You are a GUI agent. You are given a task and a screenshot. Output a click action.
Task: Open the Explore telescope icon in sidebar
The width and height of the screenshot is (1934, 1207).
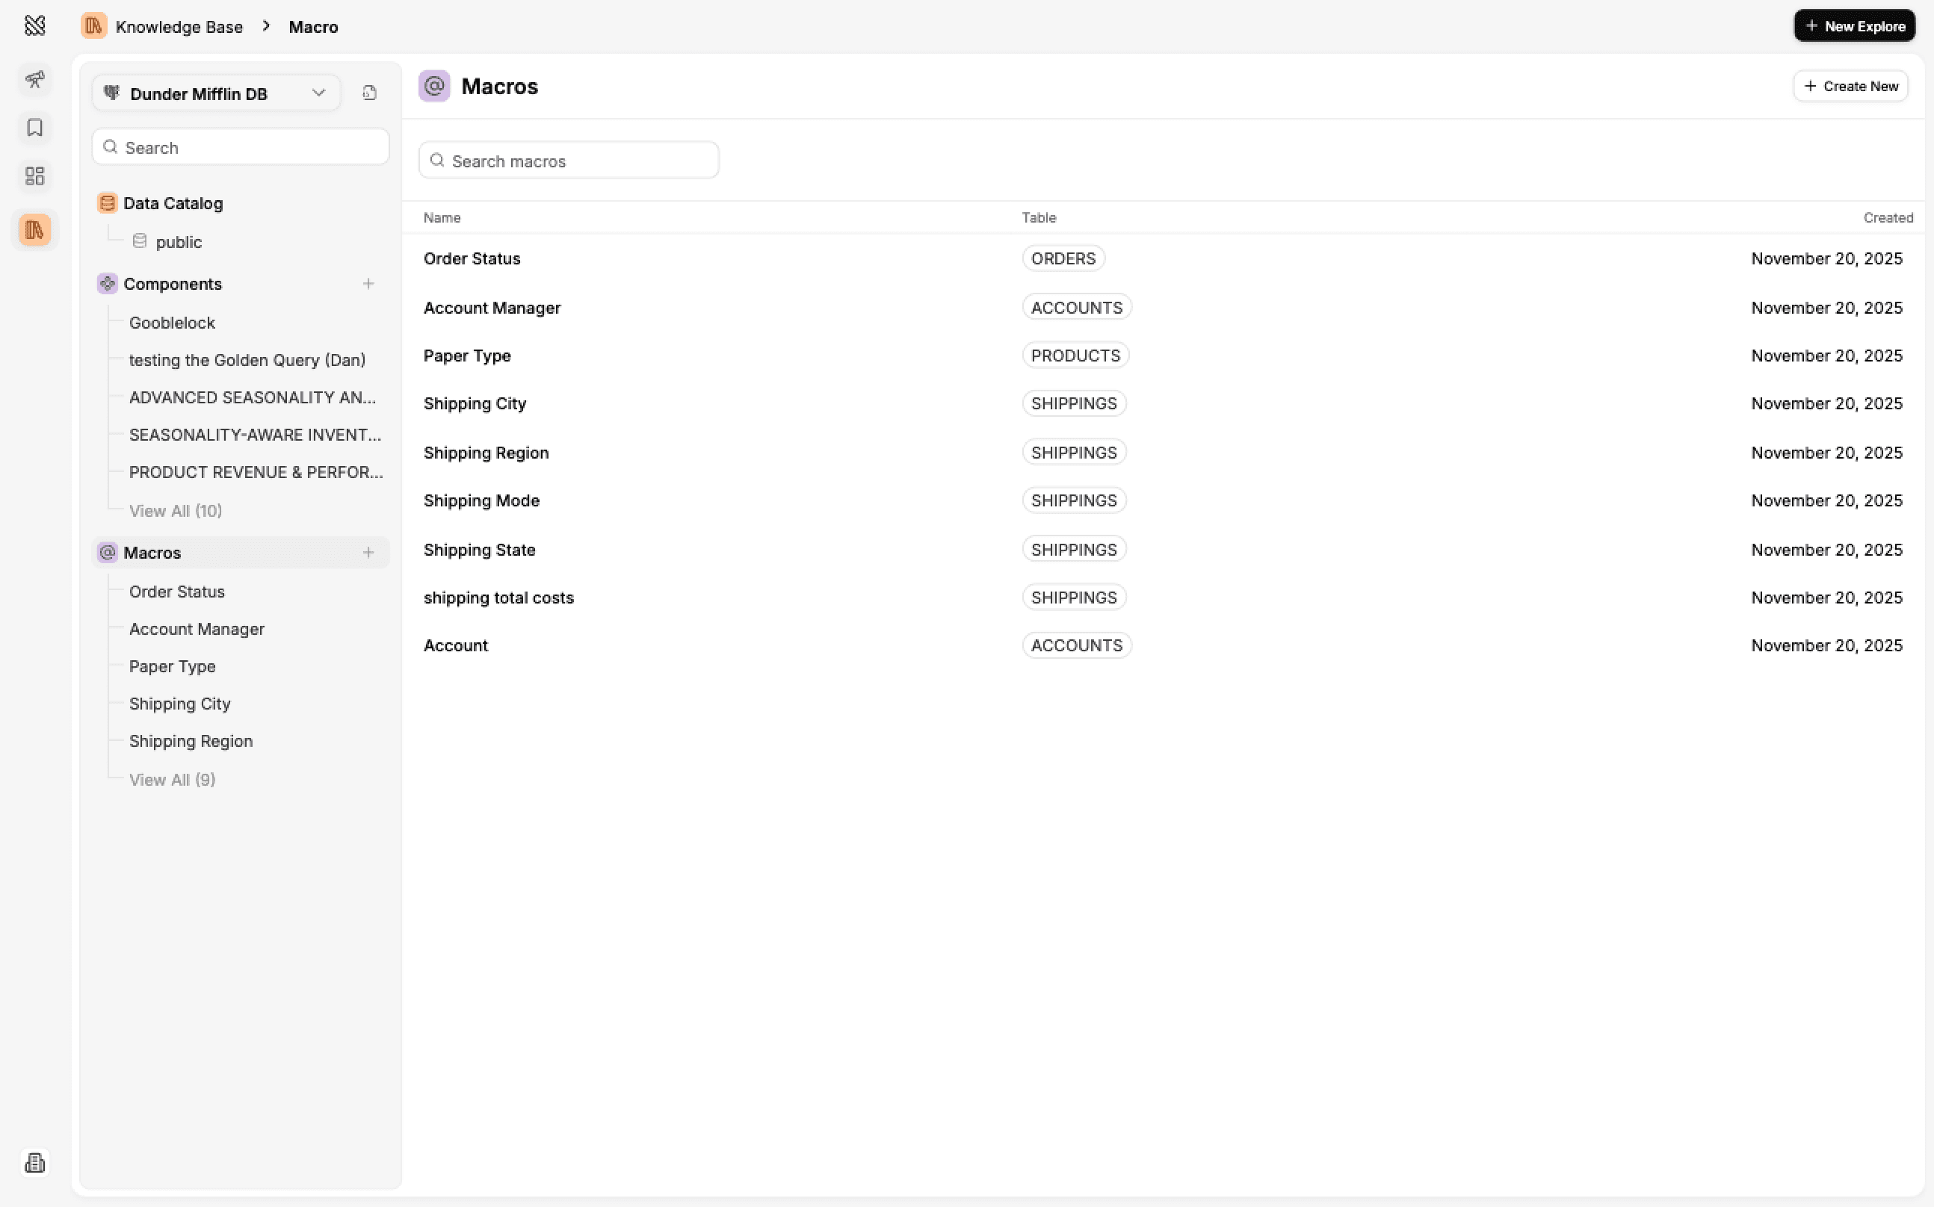34,80
